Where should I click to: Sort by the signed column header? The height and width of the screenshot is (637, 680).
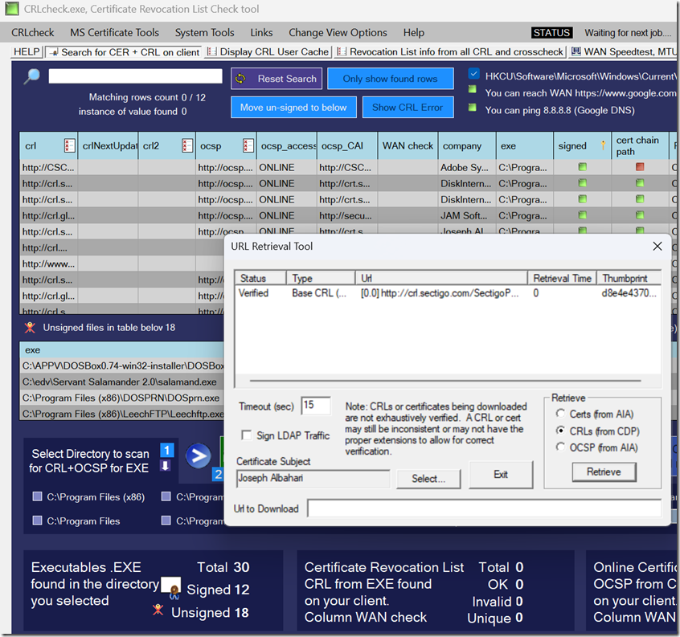coord(572,146)
